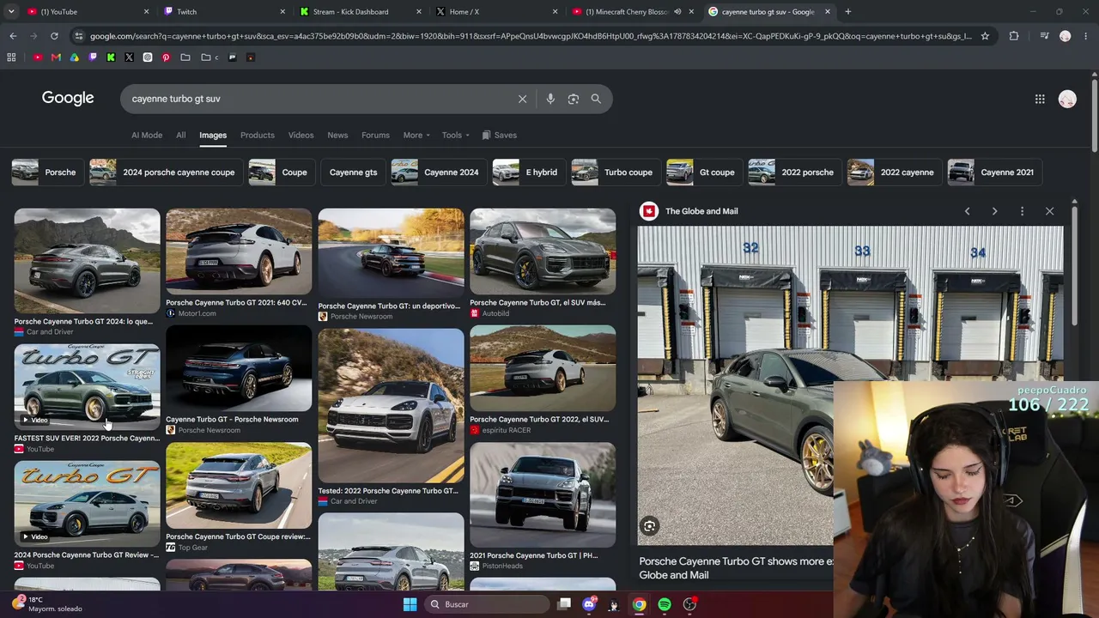Submit the search with the magnifier
1099x618 pixels.
point(596,99)
